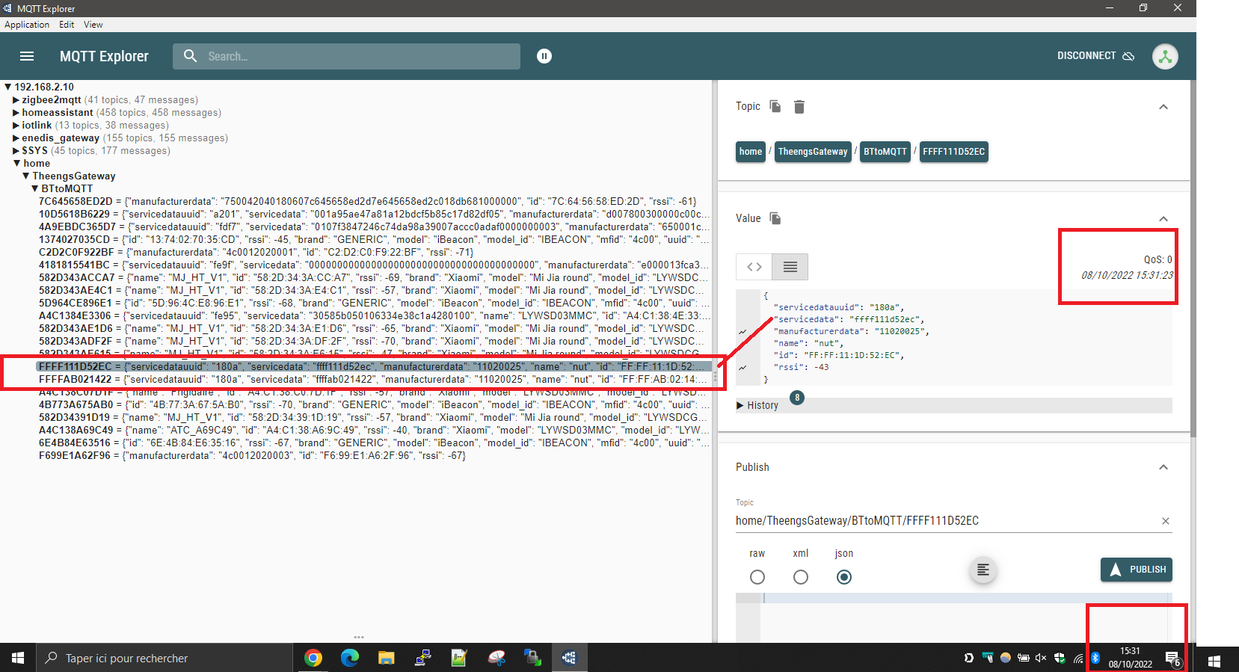Viewport: 1239px width, 672px height.
Task: Clear the publish topic field
Action: click(1165, 521)
